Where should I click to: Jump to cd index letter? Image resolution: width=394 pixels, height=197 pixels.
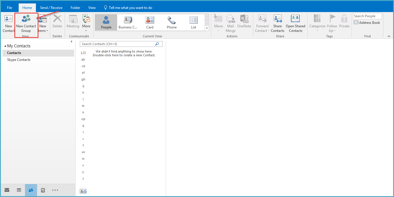click(x=83, y=66)
